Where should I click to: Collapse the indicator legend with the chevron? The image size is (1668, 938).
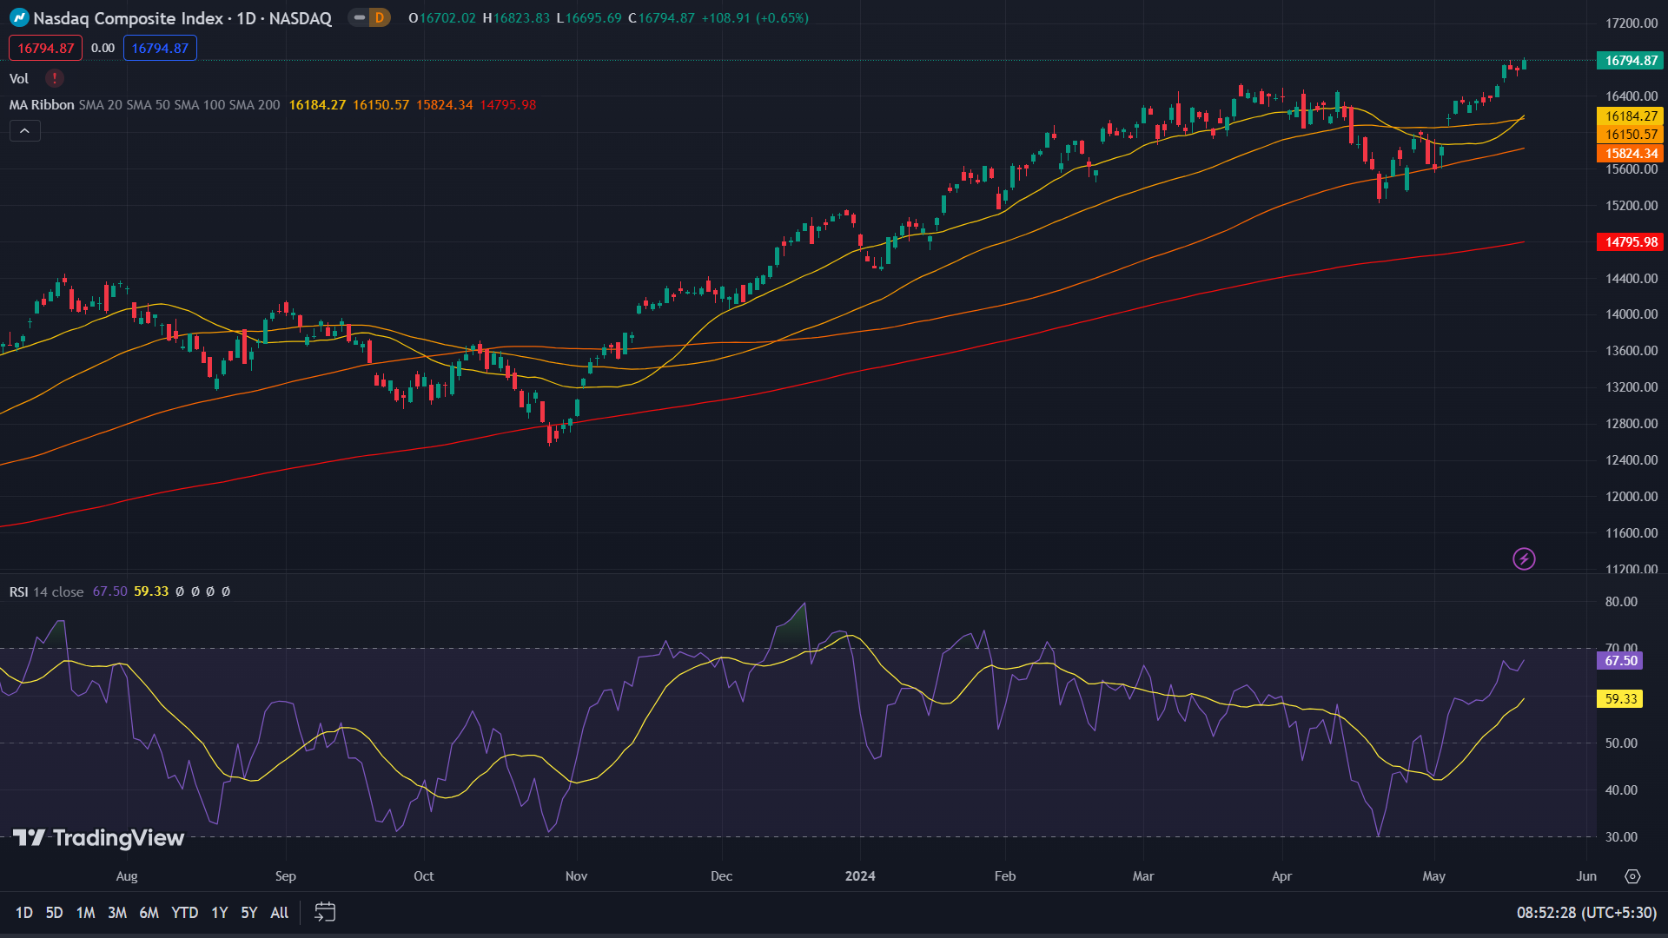point(25,131)
